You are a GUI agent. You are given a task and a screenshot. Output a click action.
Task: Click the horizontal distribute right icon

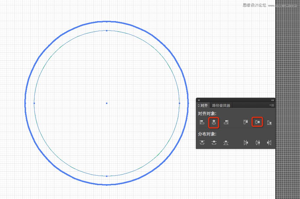(269, 143)
